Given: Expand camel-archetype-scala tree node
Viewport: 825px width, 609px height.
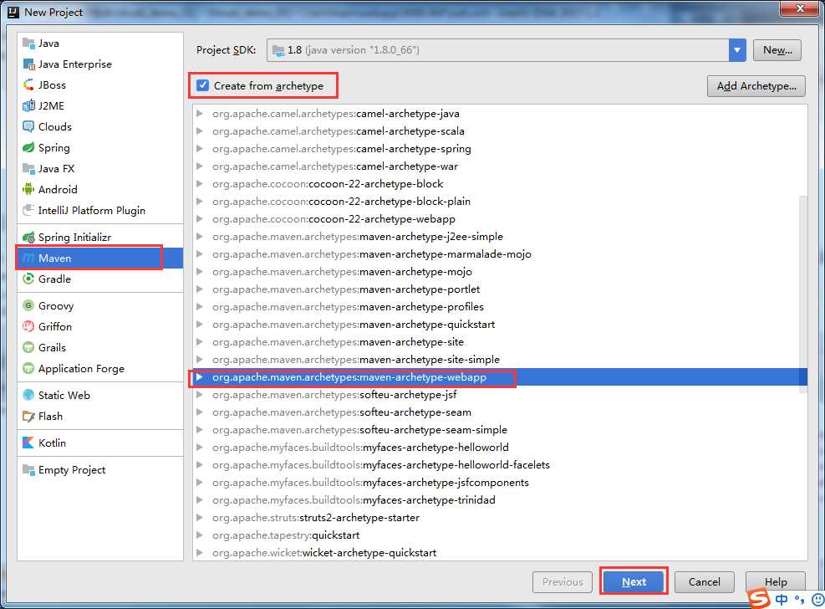Looking at the screenshot, I should (x=200, y=130).
